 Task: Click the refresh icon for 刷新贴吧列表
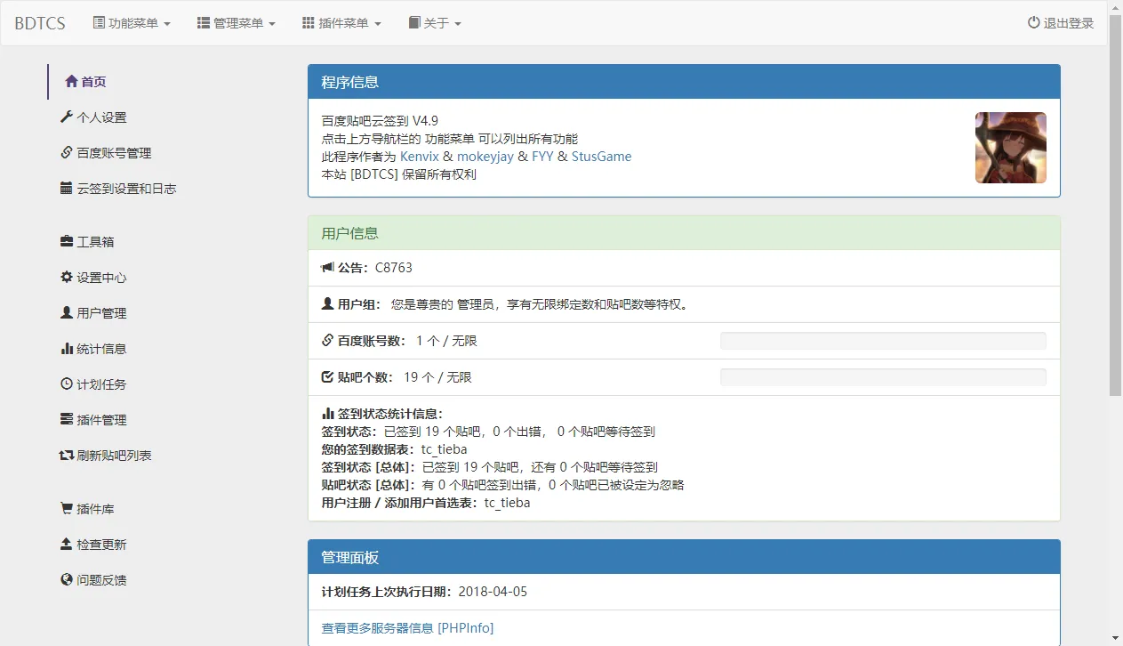(66, 456)
